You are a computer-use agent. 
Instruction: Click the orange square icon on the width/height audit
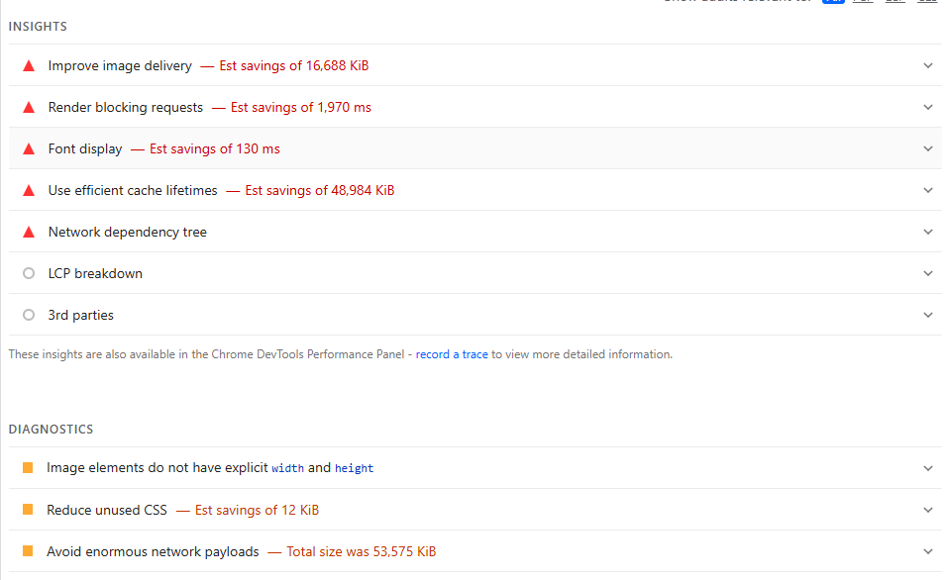(x=29, y=468)
